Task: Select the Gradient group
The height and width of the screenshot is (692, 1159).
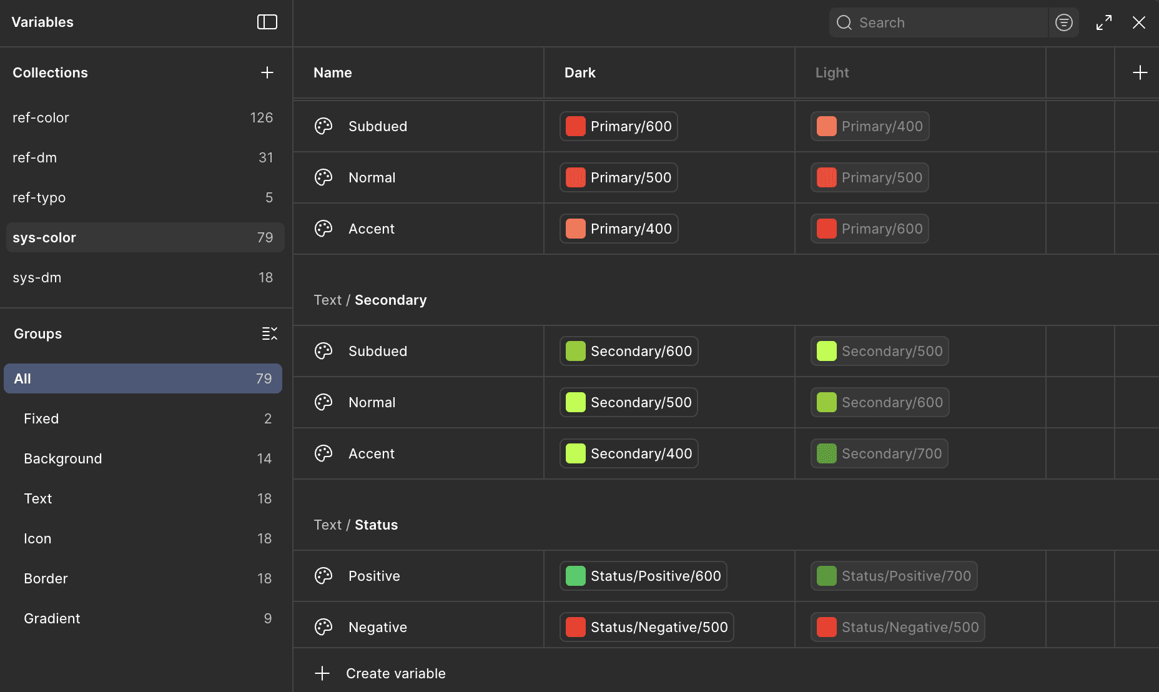Action: pos(143,618)
